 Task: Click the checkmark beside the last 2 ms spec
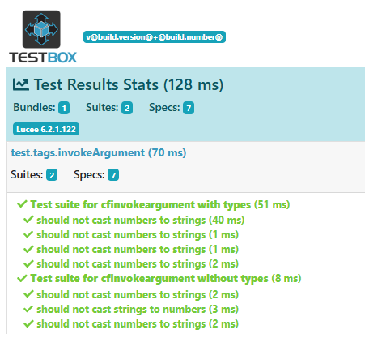[x=28, y=323]
